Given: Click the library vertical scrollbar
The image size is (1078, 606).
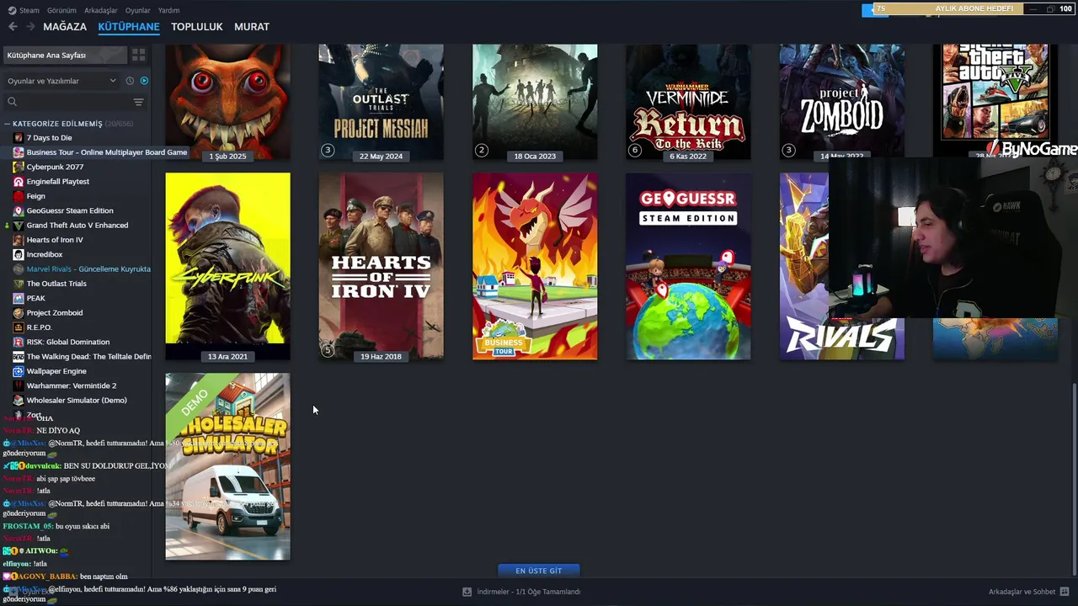Looking at the screenshot, I should click(x=1074, y=480).
